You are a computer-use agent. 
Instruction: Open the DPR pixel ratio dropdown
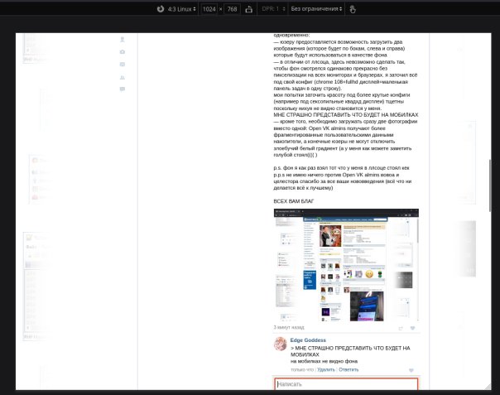(x=273, y=9)
